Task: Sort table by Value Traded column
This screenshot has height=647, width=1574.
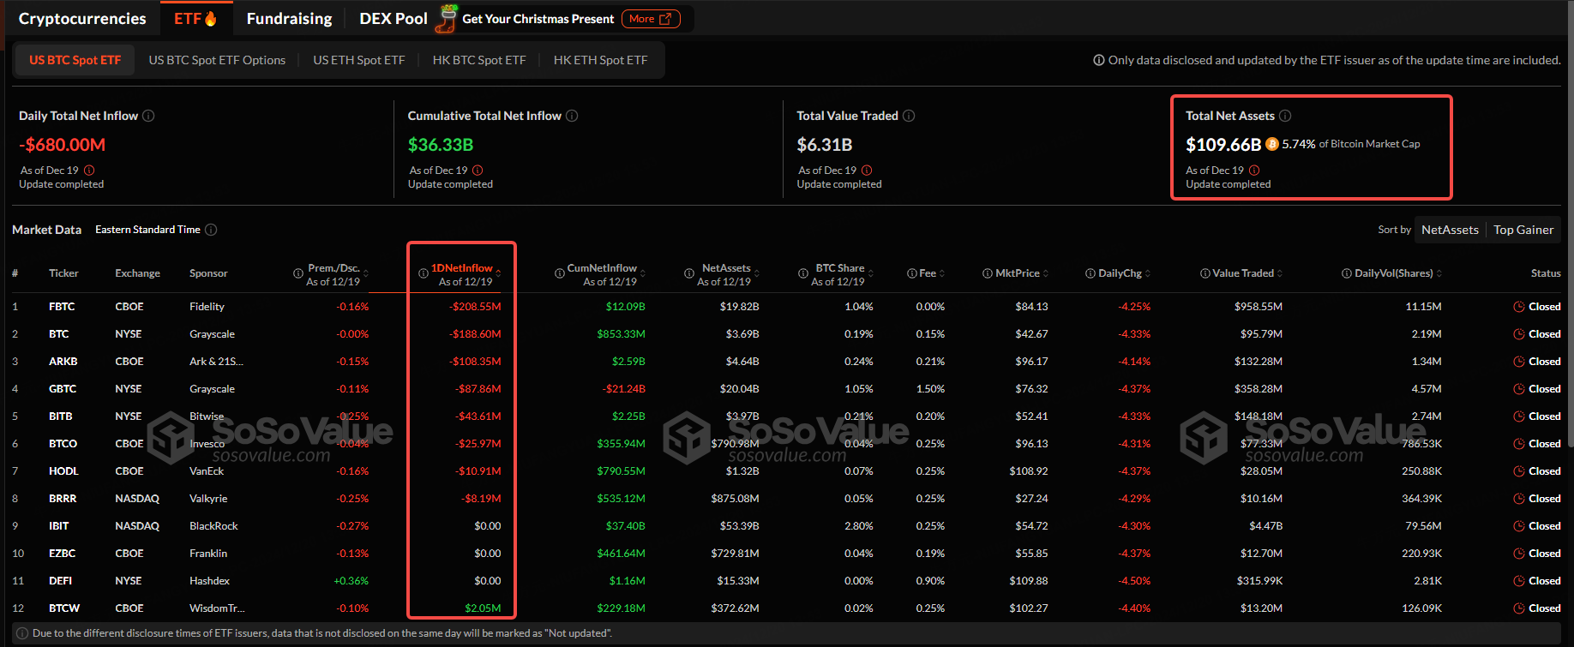Action: tap(1242, 273)
